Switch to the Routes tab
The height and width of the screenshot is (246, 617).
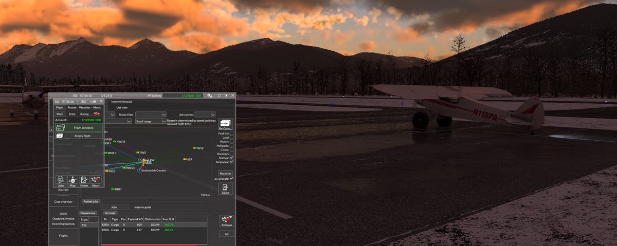click(x=72, y=107)
